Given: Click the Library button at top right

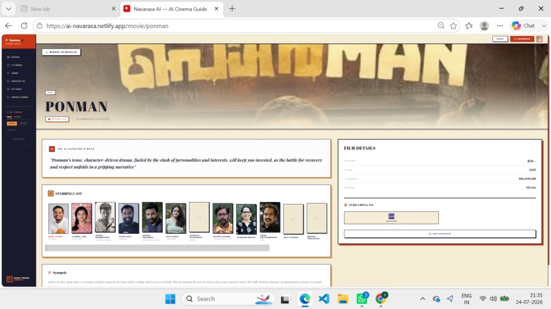Looking at the screenshot, I should tap(500, 39).
